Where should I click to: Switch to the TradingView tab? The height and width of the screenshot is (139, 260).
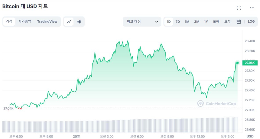47,21
